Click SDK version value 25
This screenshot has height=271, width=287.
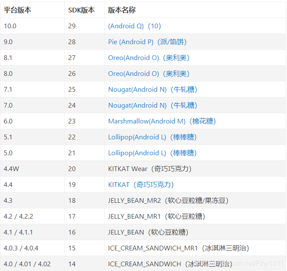tap(72, 90)
